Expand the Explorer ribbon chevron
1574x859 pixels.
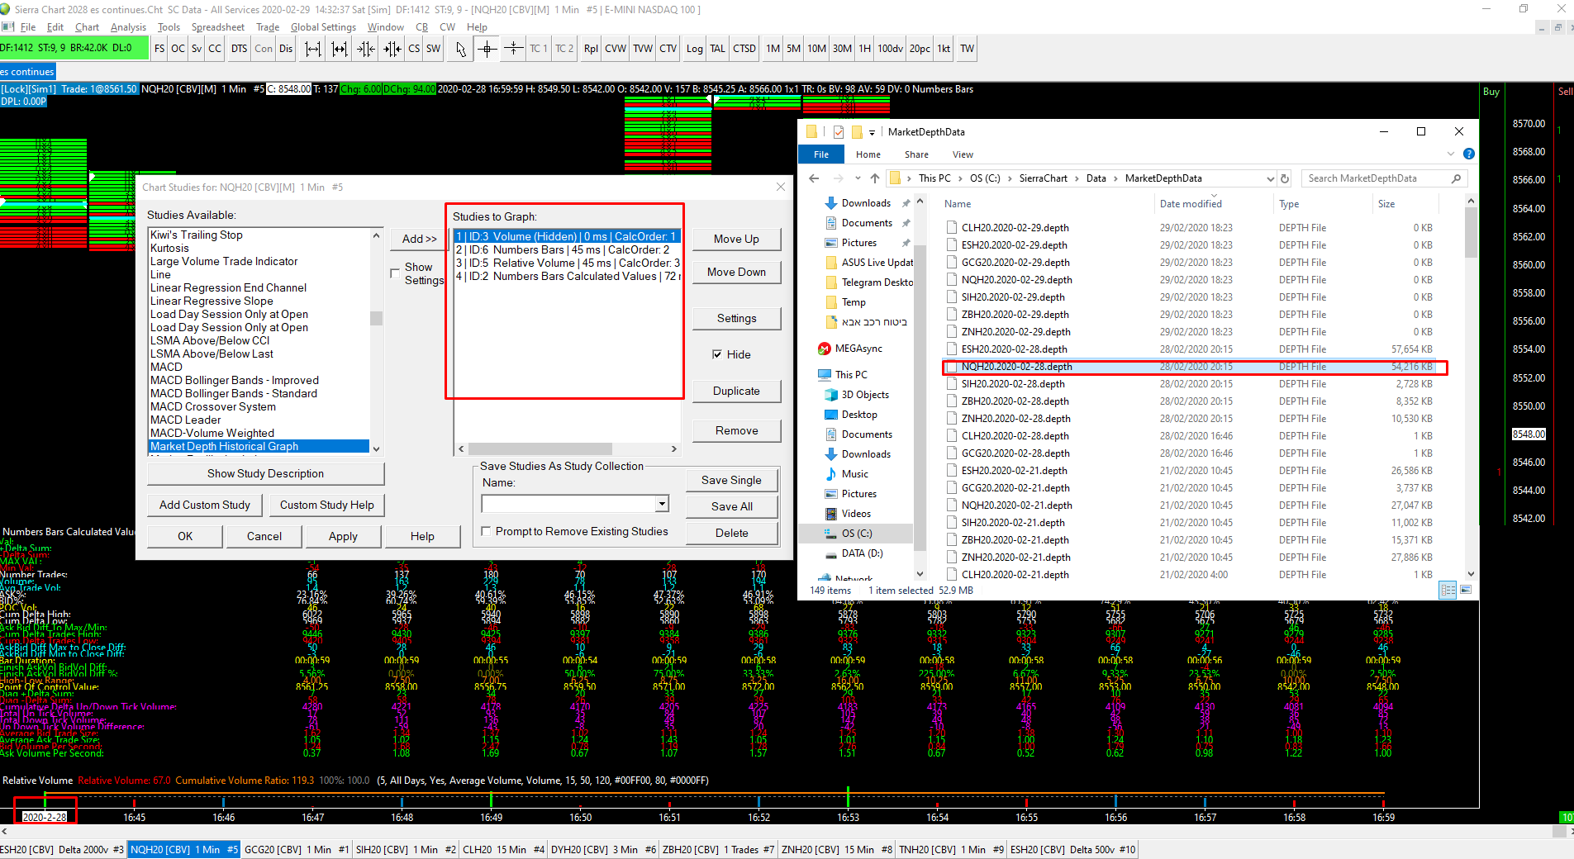(1451, 154)
